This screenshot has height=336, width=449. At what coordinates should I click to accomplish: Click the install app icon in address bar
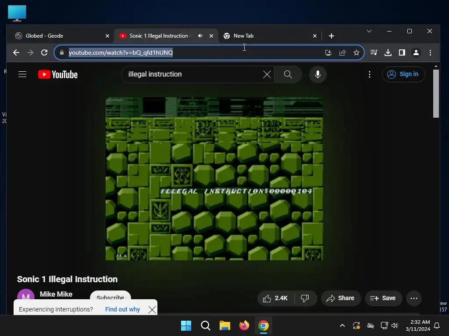[328, 52]
